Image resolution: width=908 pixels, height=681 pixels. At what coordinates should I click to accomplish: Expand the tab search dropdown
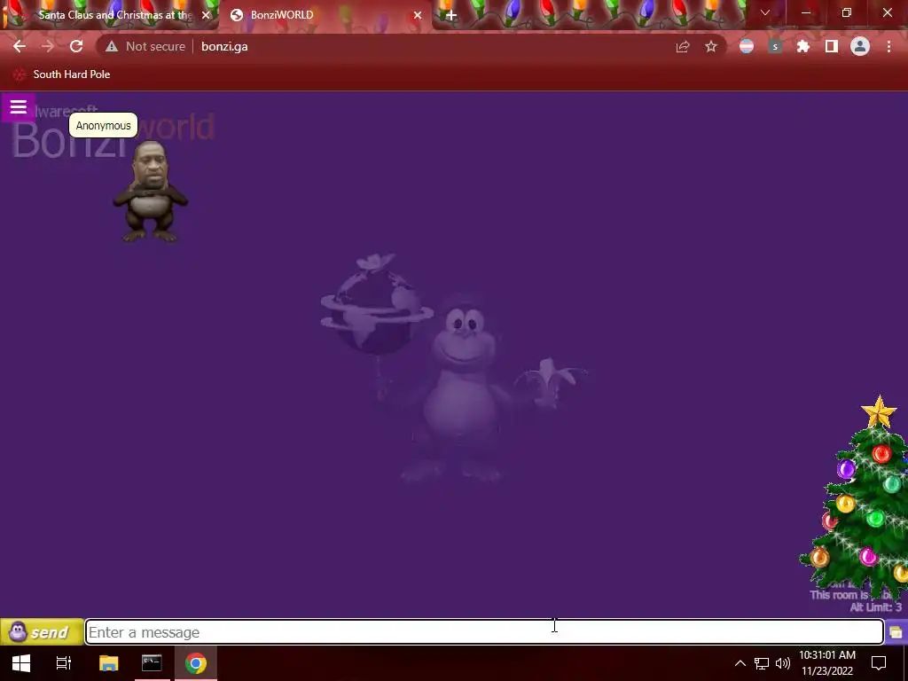(765, 12)
